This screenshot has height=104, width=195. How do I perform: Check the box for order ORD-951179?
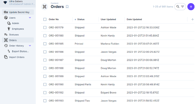click(45, 27)
